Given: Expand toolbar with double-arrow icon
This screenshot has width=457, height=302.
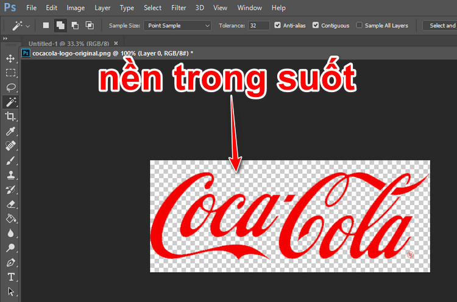Looking at the screenshot, I should click(5, 38).
